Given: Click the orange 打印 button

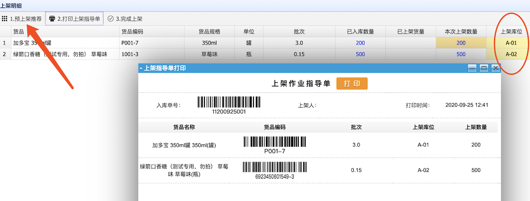Looking at the screenshot, I should (x=352, y=84).
